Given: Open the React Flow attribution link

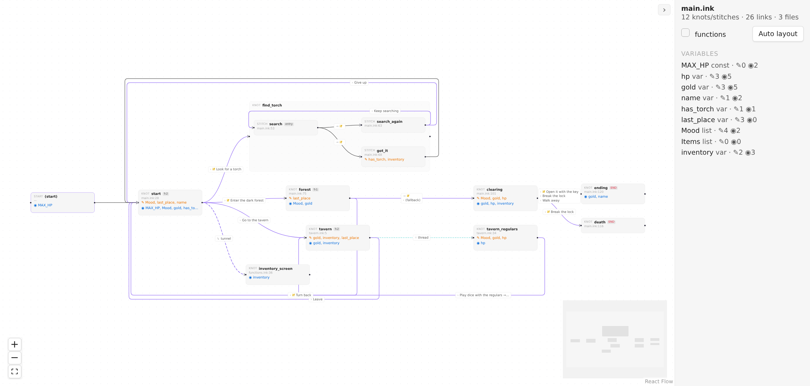Looking at the screenshot, I should [658, 381].
